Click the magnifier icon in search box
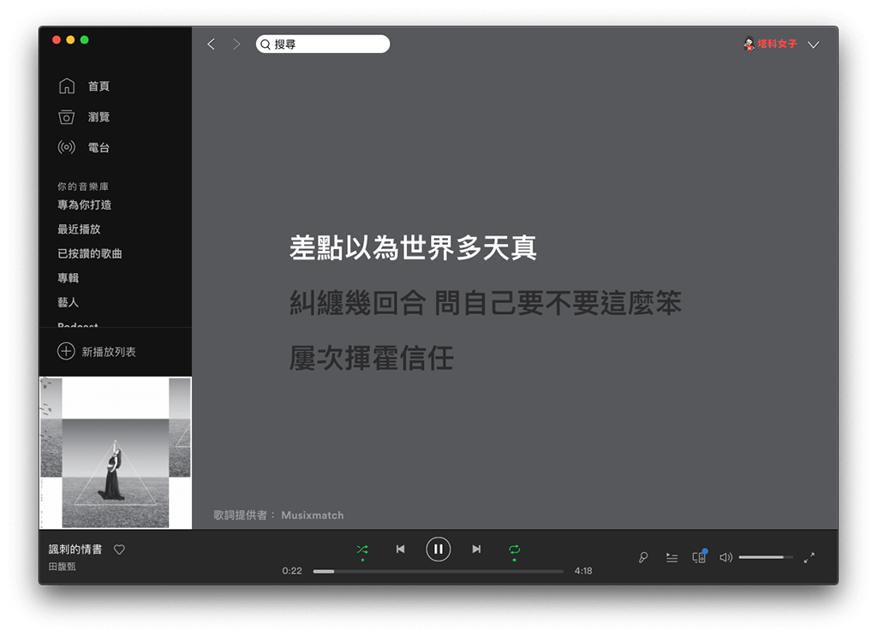The image size is (877, 636). tap(265, 45)
